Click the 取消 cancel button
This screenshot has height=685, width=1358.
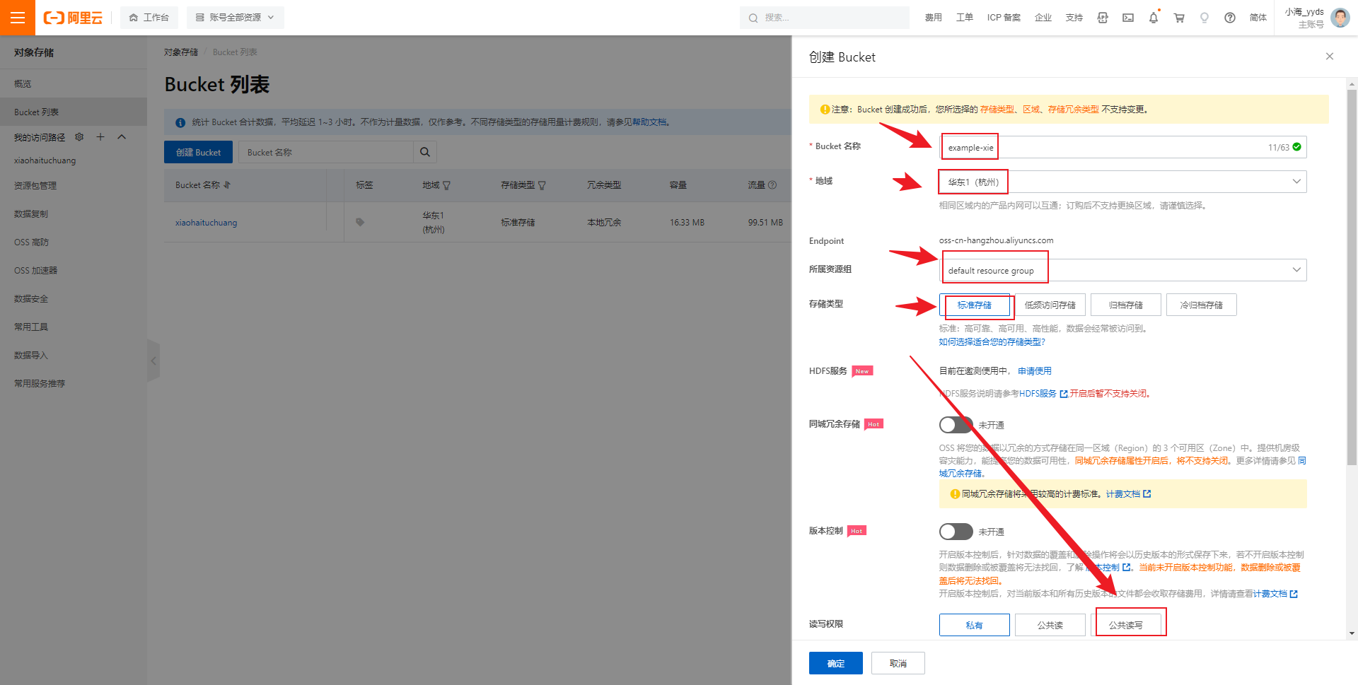coord(898,663)
